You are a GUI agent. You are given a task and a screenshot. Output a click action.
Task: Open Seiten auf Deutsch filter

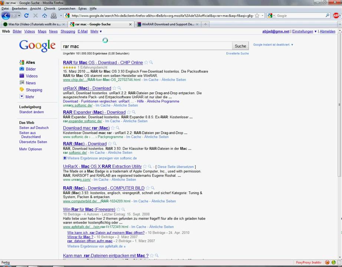tap(34, 128)
